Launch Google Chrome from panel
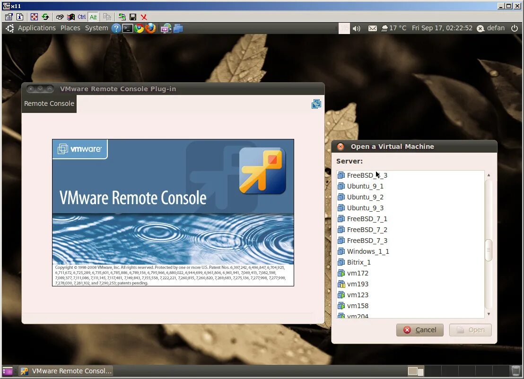 (x=139, y=28)
